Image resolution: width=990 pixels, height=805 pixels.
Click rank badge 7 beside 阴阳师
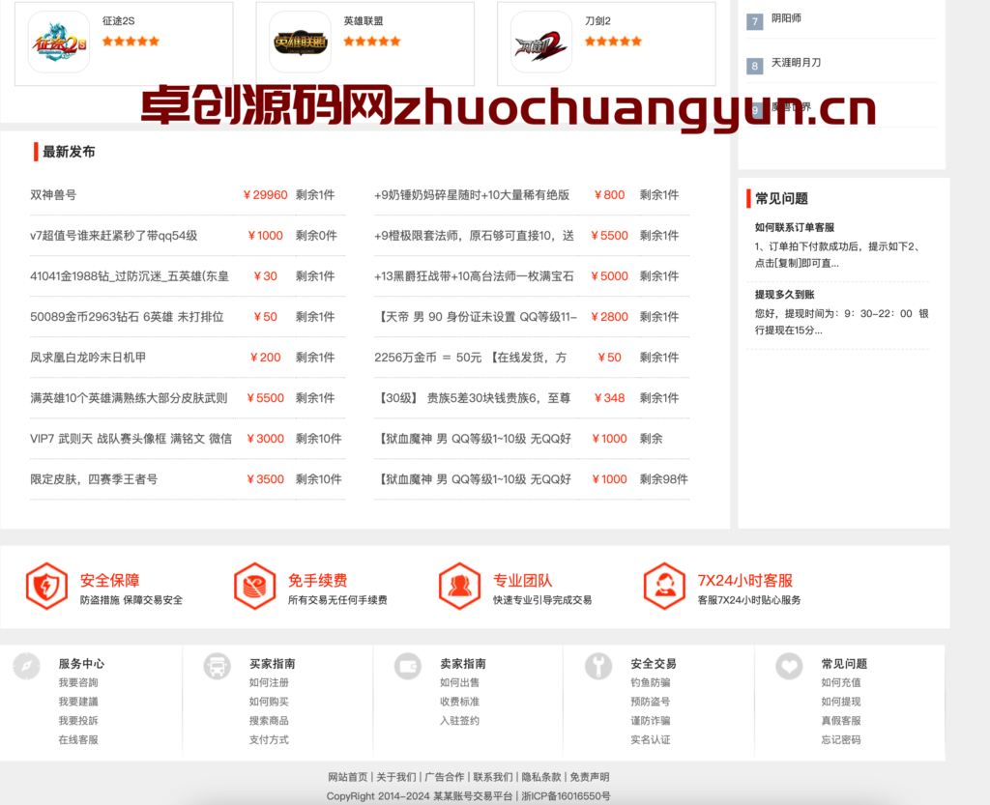pos(754,21)
